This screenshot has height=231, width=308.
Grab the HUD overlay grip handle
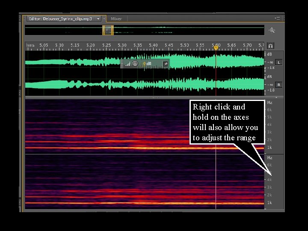pos(122,64)
